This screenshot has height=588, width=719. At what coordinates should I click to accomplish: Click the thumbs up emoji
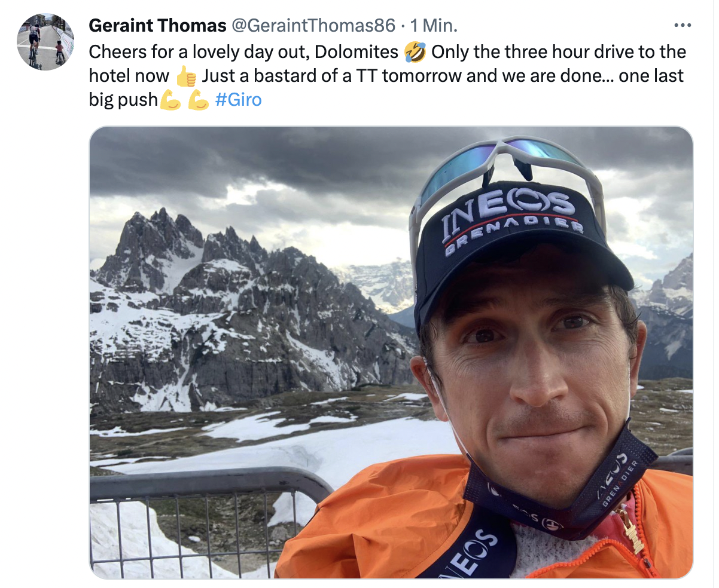pos(187,76)
